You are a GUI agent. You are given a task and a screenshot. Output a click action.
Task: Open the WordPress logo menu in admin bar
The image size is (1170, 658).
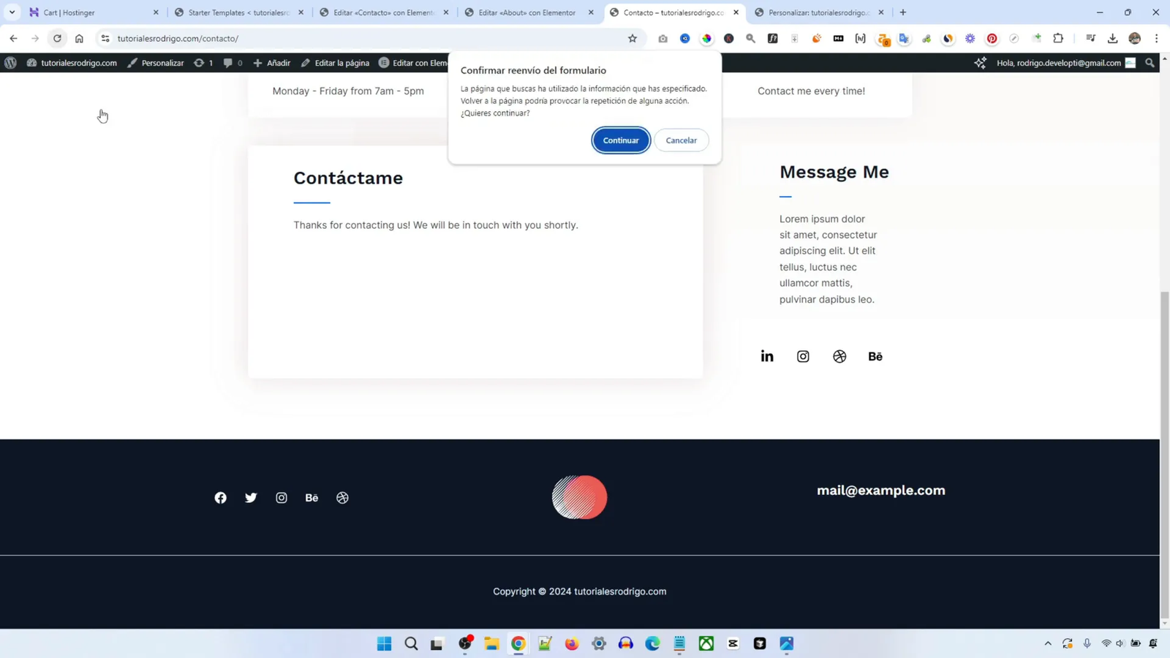point(10,63)
